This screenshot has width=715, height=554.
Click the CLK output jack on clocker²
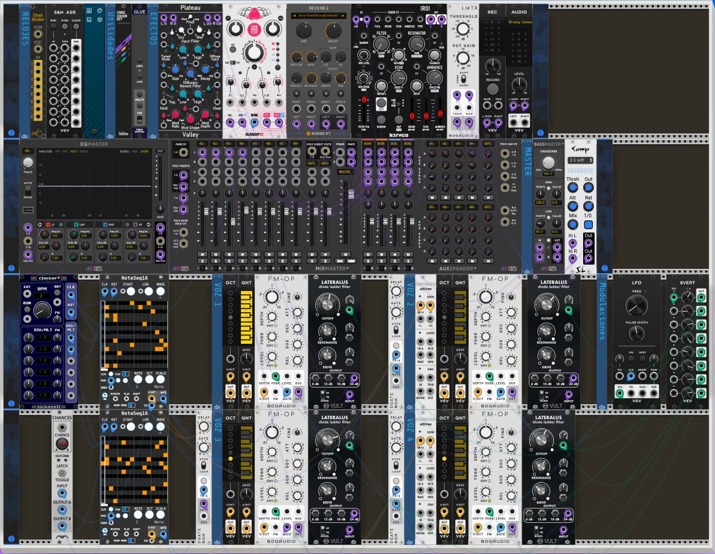click(71, 294)
